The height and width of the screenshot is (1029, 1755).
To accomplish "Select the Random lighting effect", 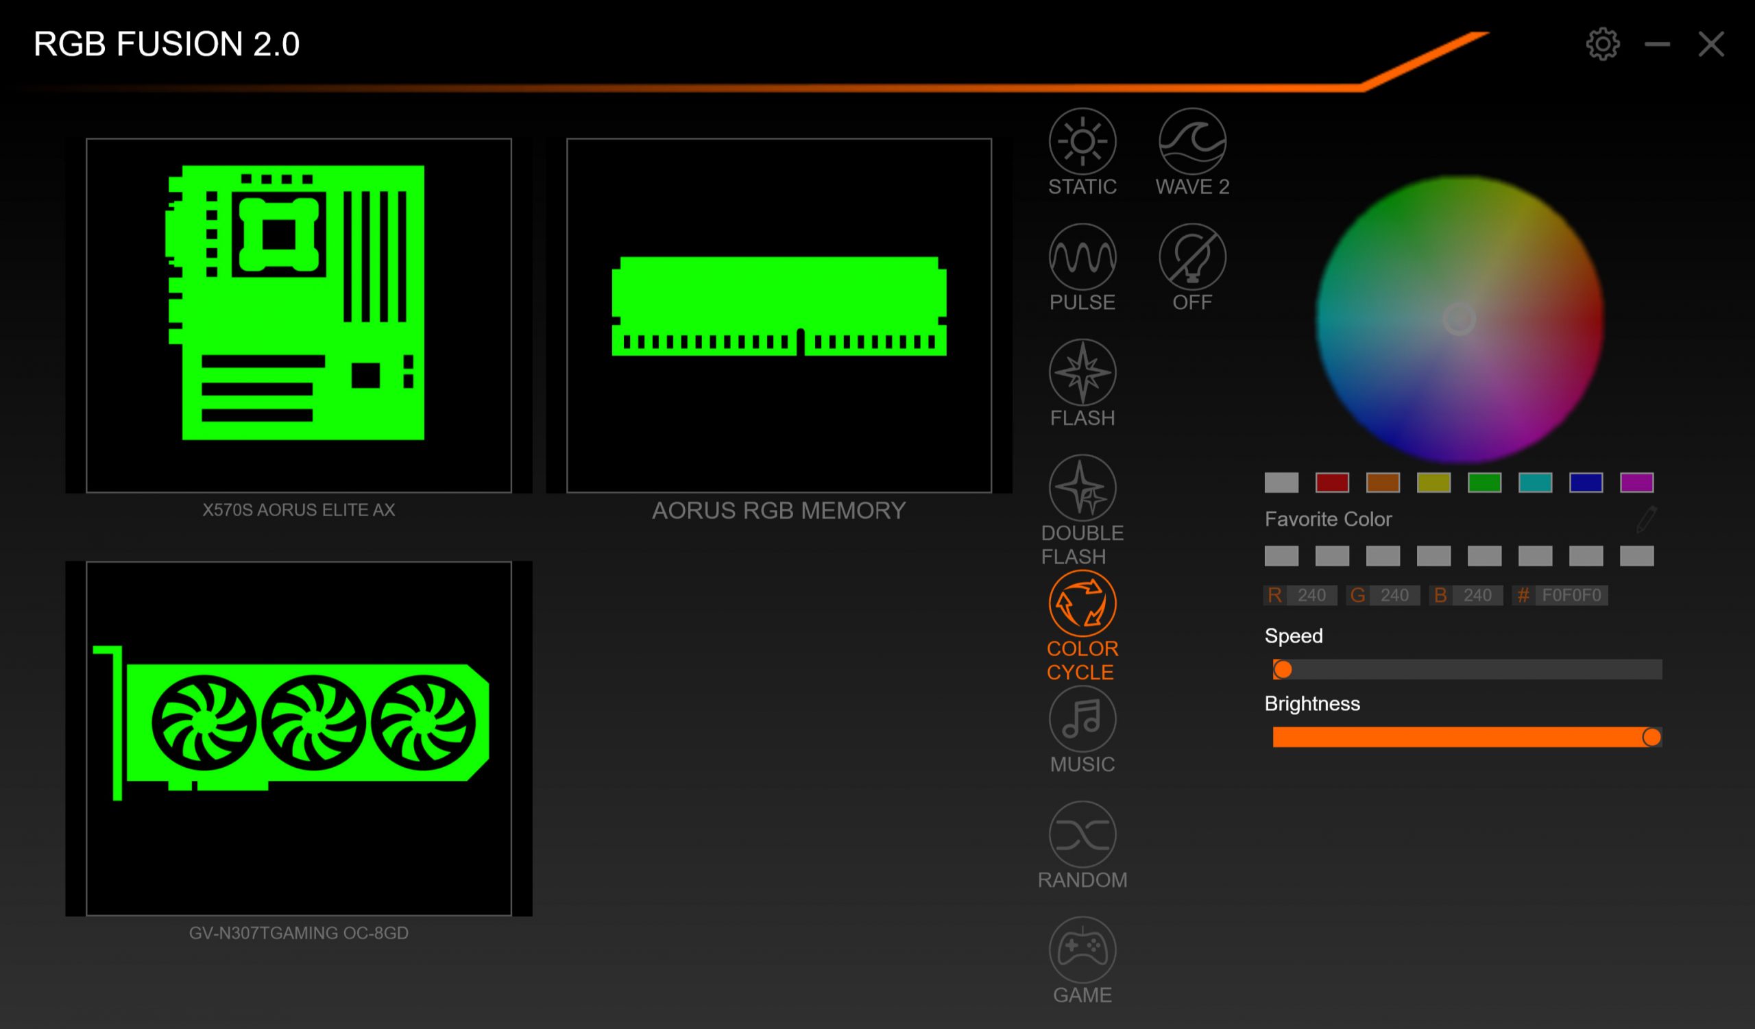I will click(x=1082, y=835).
